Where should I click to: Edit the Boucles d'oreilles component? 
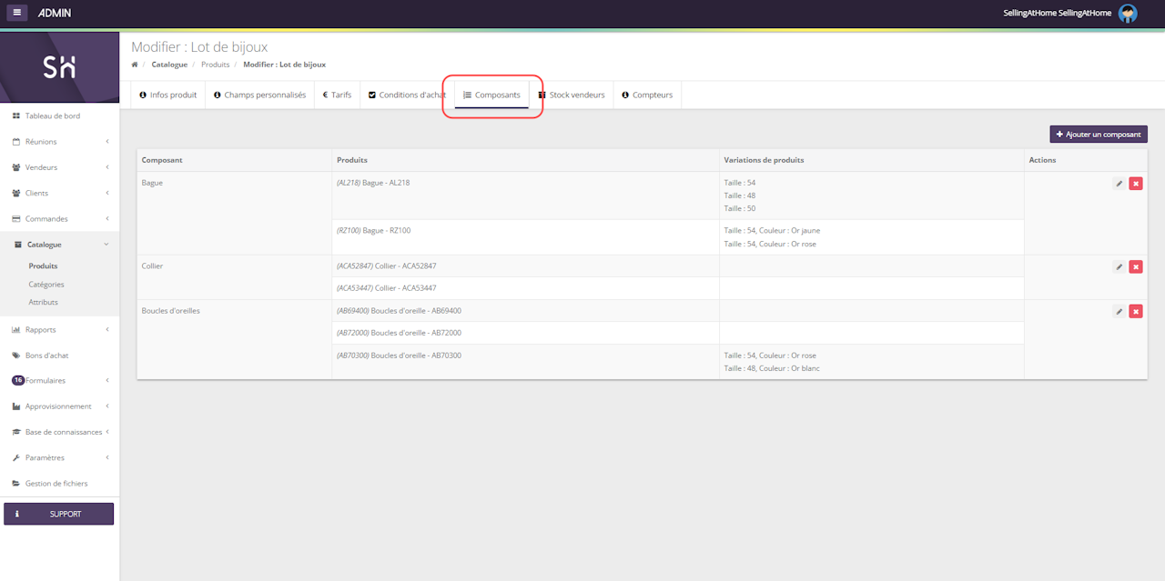[1119, 311]
